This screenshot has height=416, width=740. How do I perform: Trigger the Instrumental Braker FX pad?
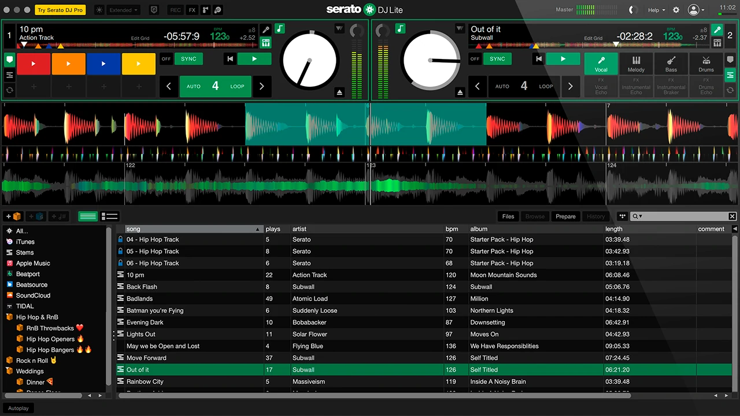point(671,86)
